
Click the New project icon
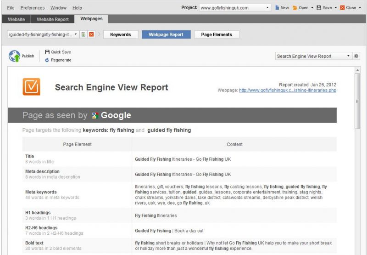[x=277, y=7]
